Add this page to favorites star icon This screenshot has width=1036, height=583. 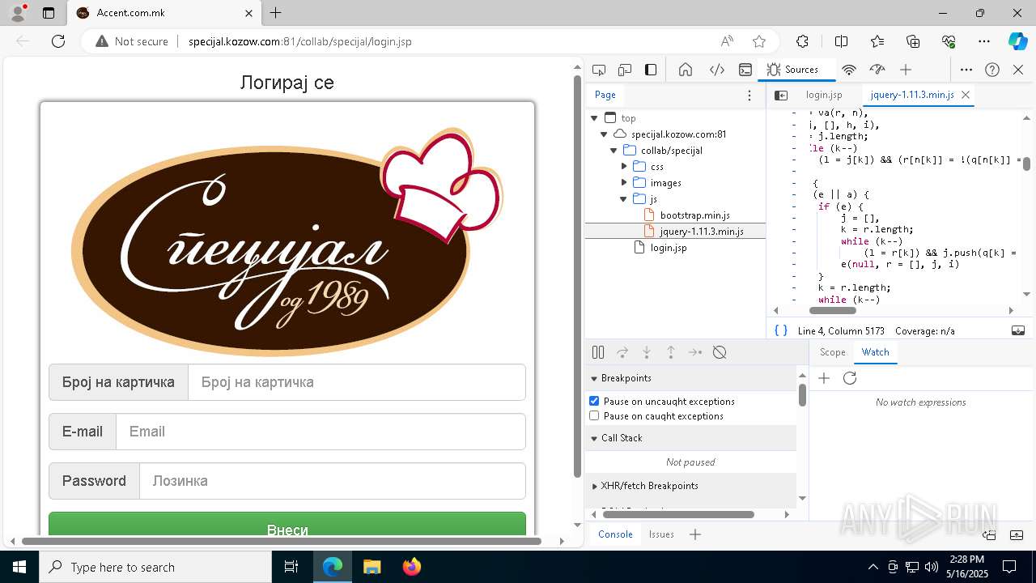[x=759, y=41]
